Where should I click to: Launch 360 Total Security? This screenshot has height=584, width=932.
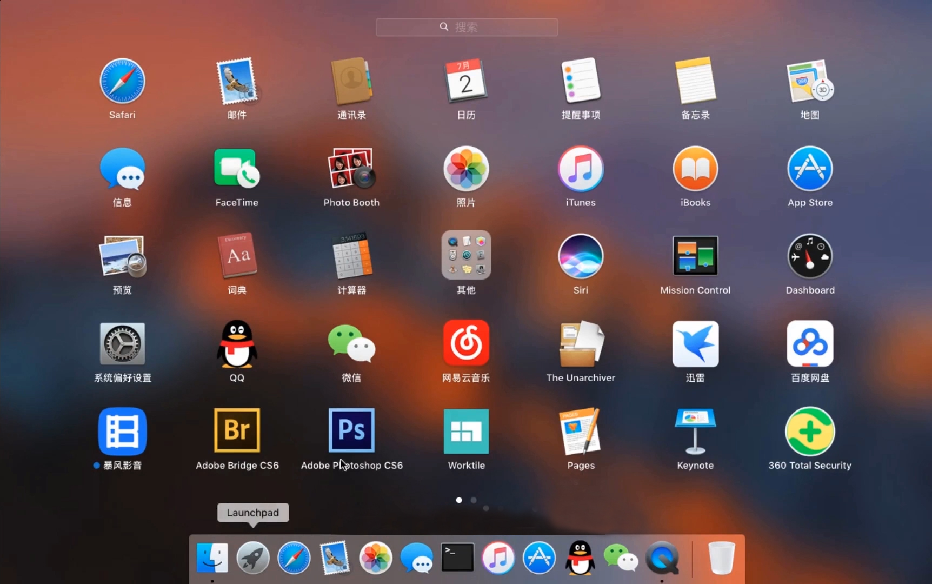point(810,432)
